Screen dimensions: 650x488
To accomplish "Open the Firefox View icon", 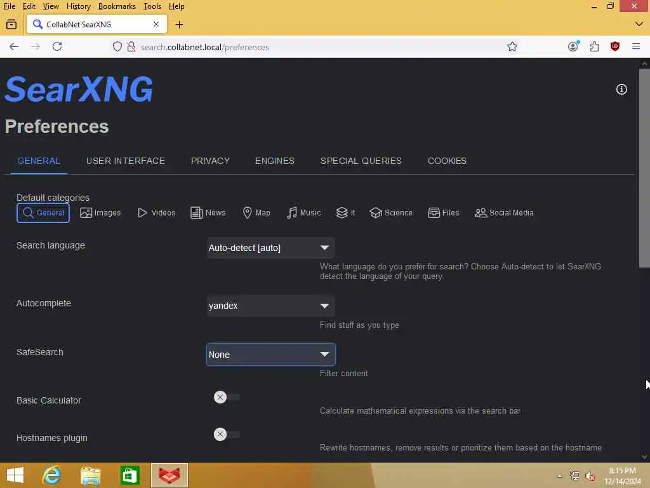I will pyautogui.click(x=11, y=25).
